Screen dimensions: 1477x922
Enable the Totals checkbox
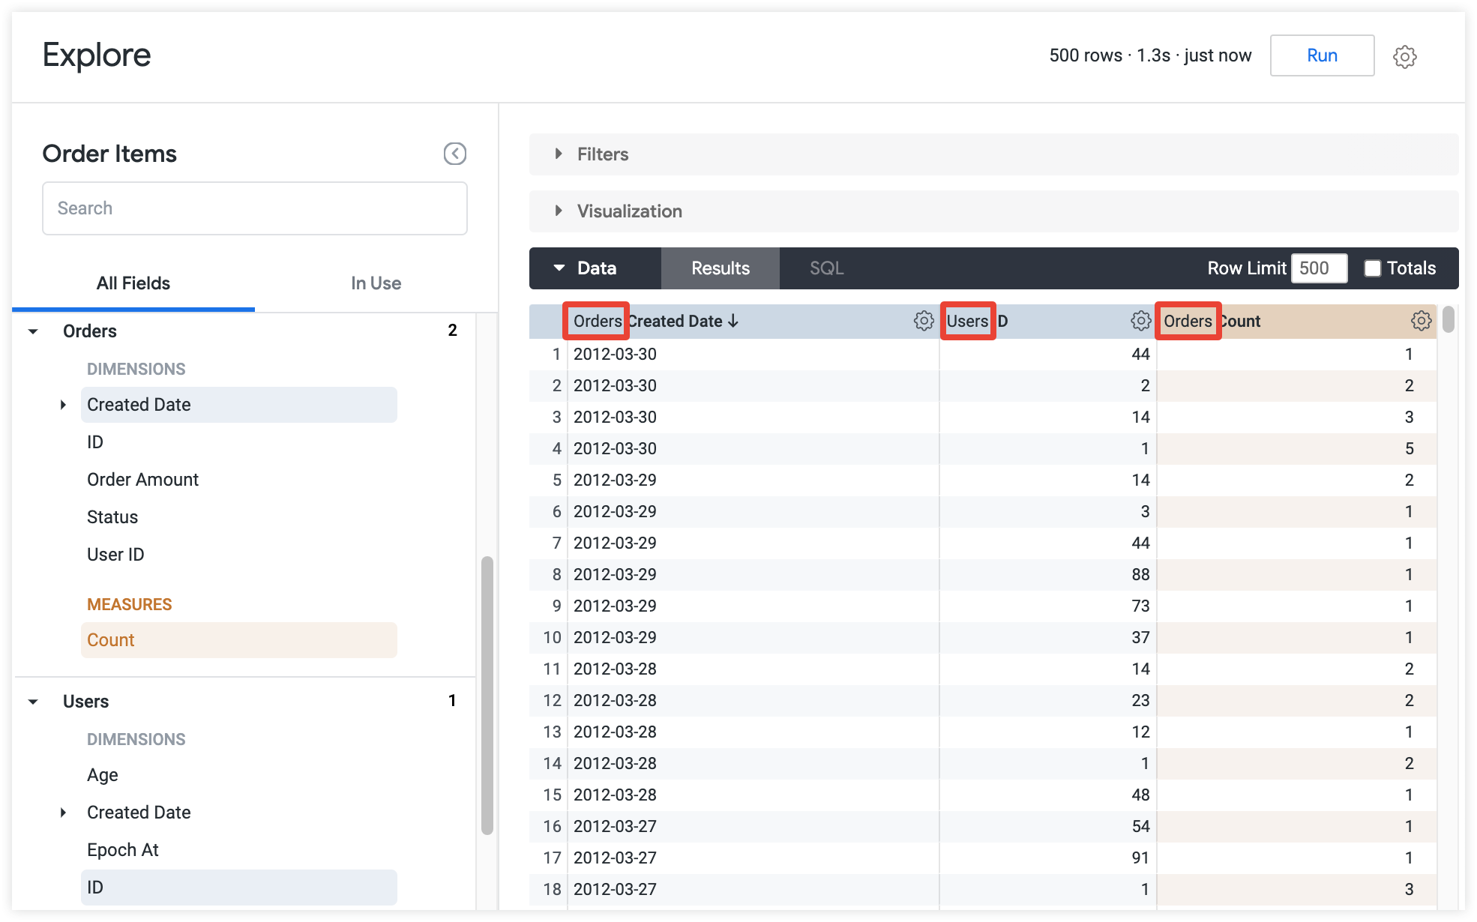[1371, 268]
